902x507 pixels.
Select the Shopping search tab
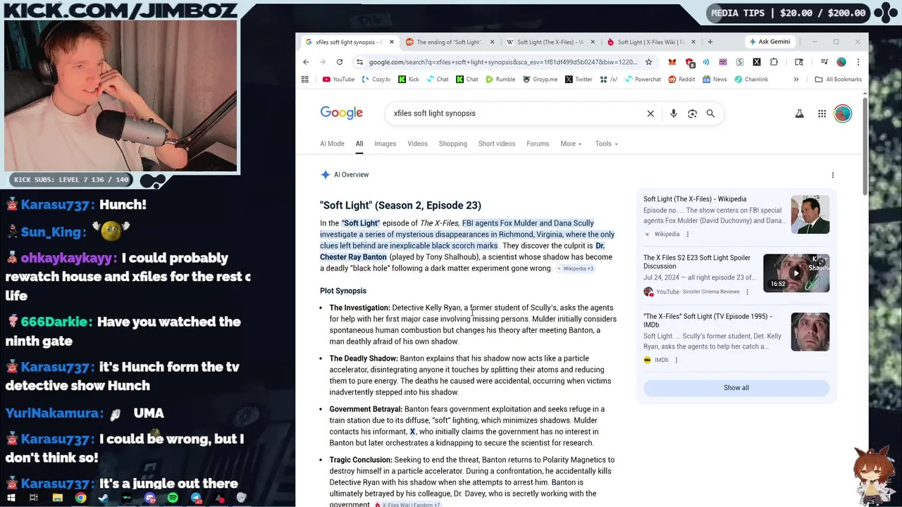(452, 144)
